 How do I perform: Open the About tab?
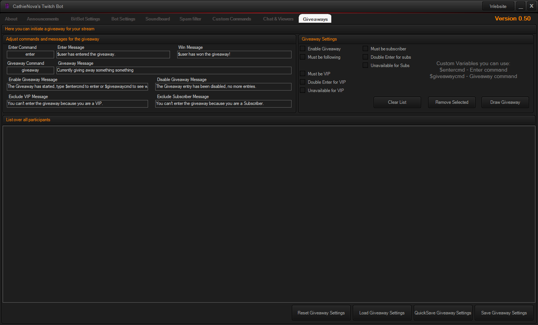pos(11,19)
